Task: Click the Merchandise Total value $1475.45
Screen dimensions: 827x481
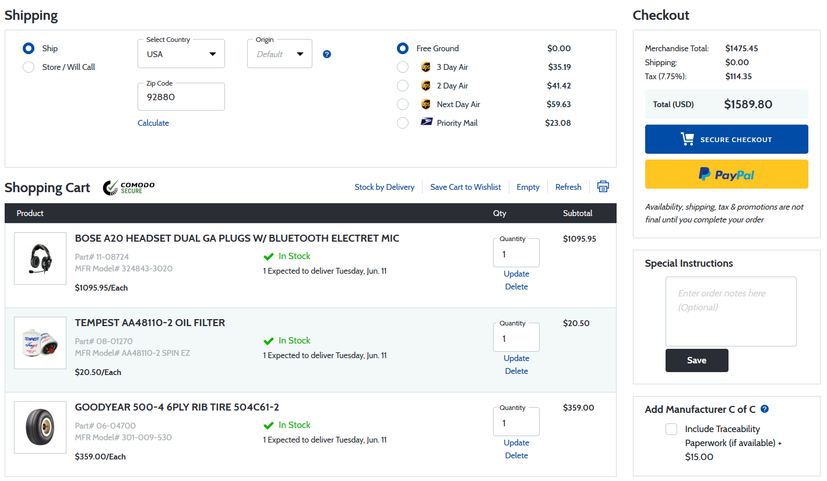Action: tap(742, 48)
